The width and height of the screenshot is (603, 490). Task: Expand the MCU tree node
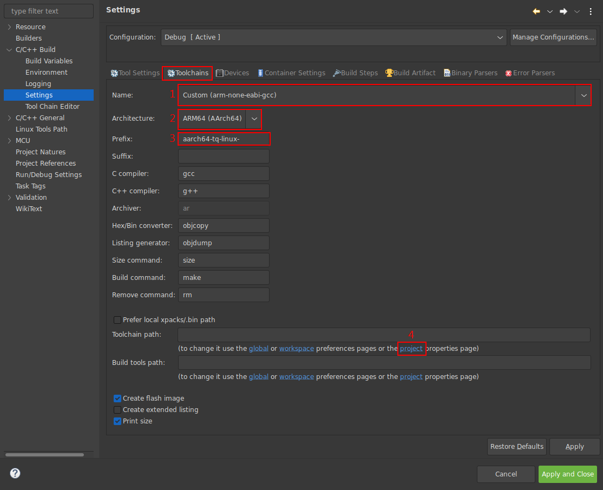click(10, 141)
